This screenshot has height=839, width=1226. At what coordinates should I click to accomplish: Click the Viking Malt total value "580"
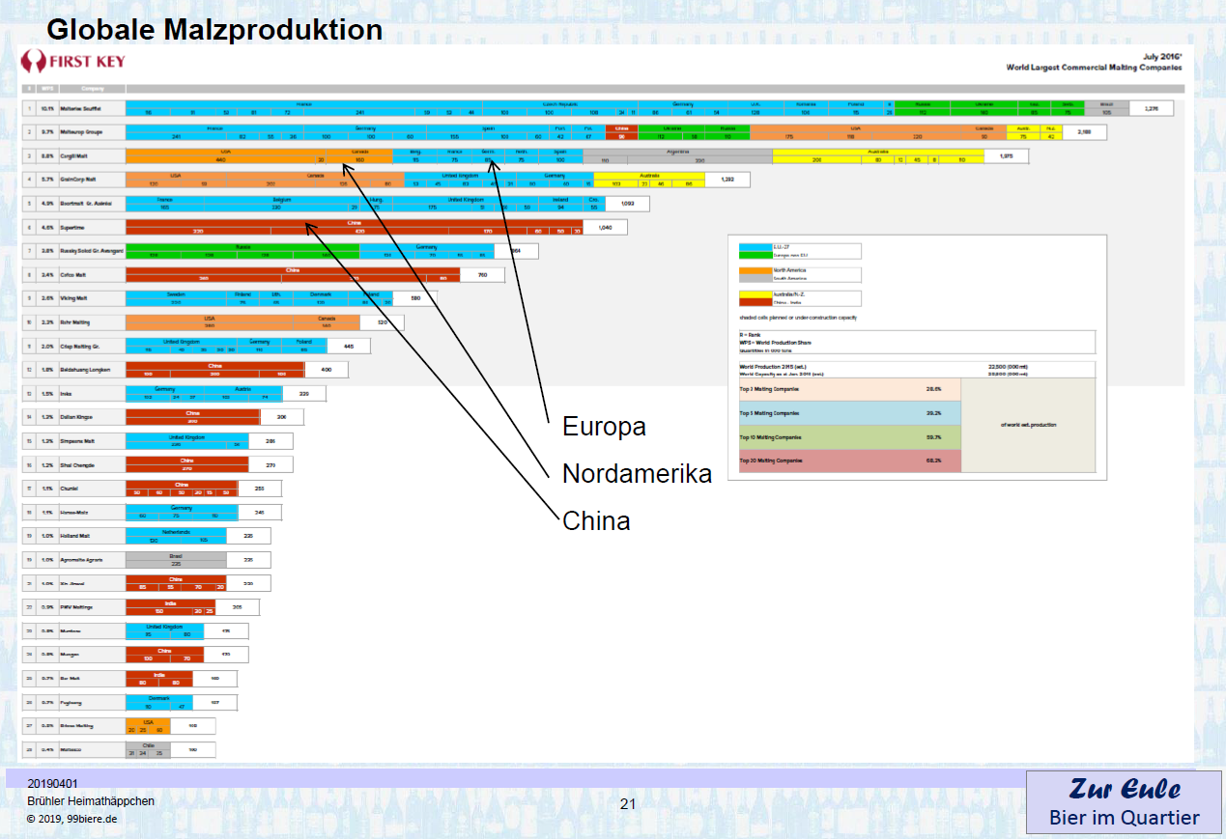[415, 298]
